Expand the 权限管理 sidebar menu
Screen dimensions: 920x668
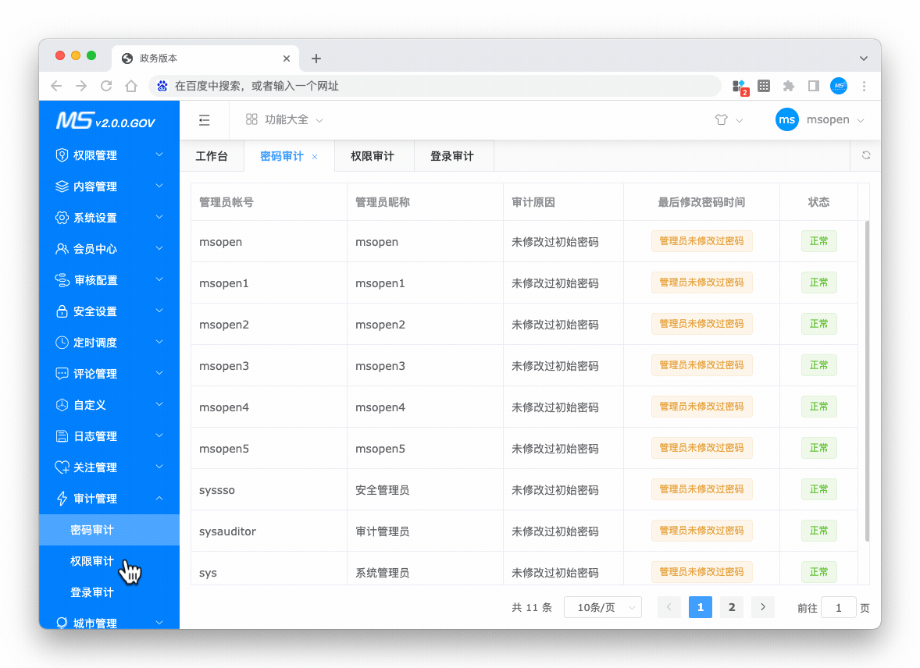pyautogui.click(x=109, y=155)
